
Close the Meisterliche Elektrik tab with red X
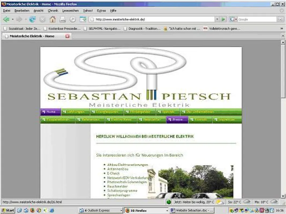pos(67,36)
